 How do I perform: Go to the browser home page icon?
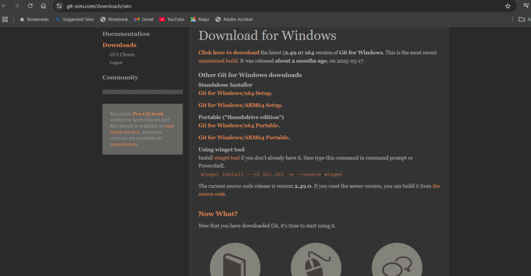click(44, 6)
